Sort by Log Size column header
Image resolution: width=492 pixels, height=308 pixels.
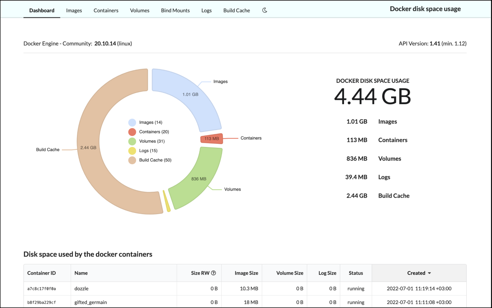coord(327,273)
